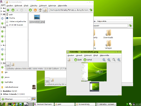Click the Screenshoty path input field

pos(69,10)
